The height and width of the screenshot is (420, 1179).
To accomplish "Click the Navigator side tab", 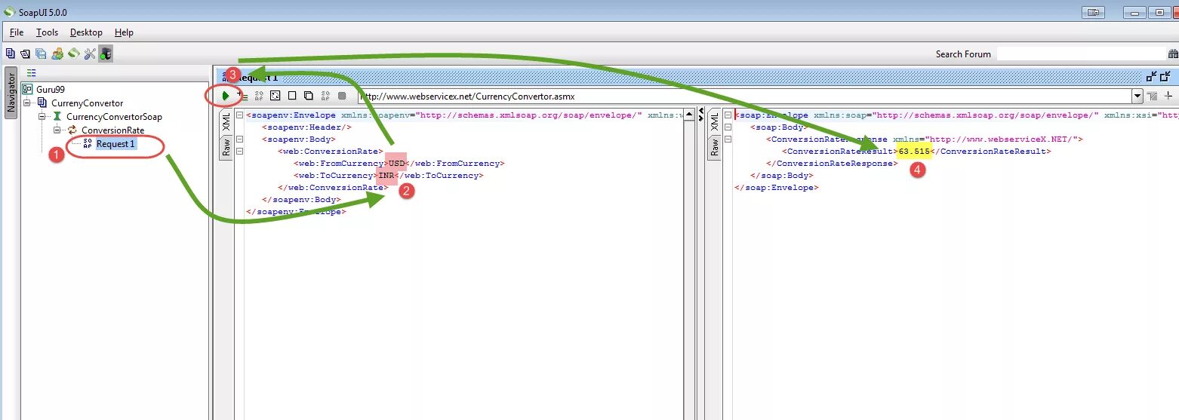I will click(11, 94).
